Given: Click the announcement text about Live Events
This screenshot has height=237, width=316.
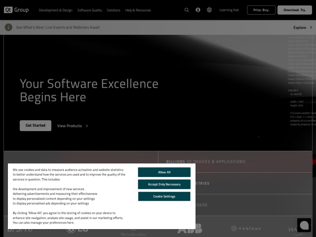Looking at the screenshot, I should [58, 27].
